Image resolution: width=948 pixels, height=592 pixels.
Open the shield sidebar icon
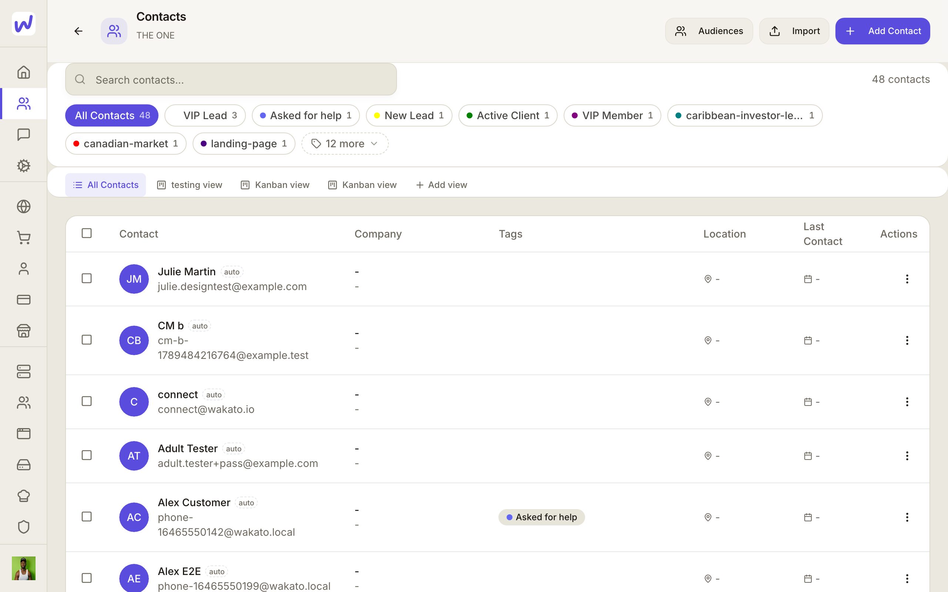click(23, 527)
